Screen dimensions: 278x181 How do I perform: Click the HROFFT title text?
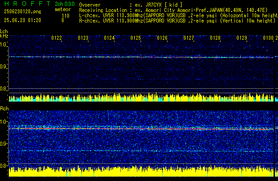(27, 4)
